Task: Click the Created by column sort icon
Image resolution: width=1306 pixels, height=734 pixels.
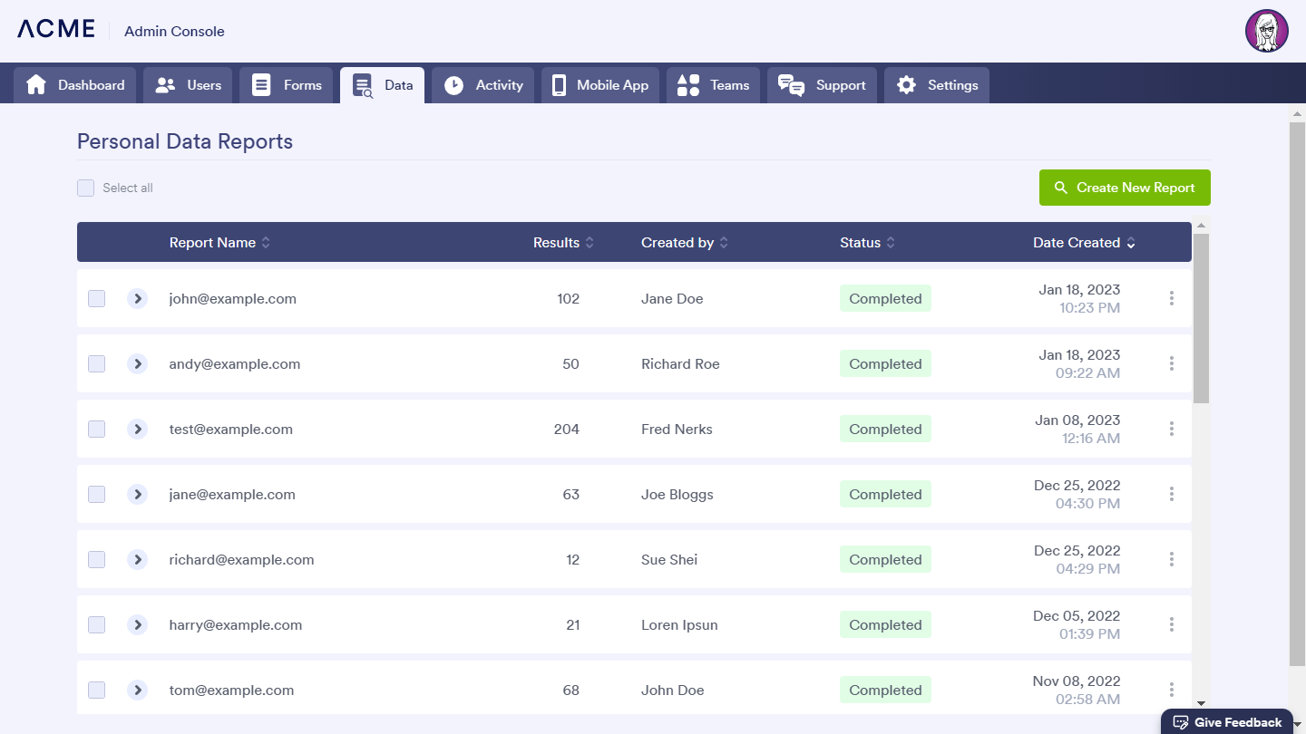Action: 724,243
